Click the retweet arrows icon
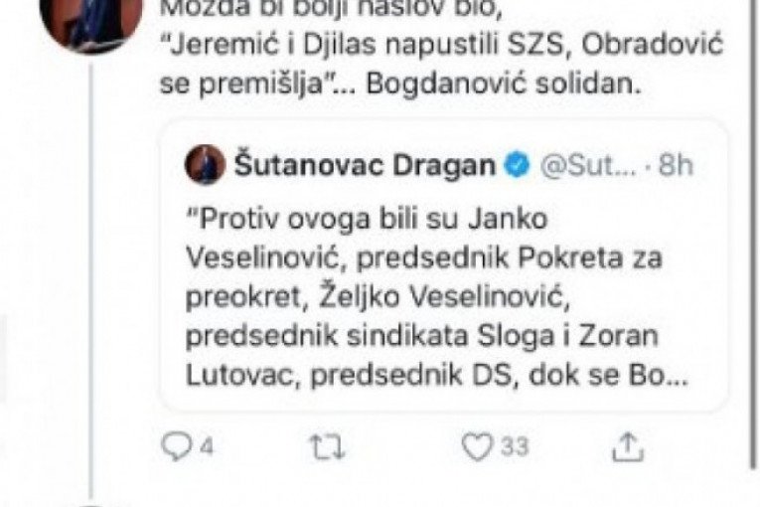 328,446
